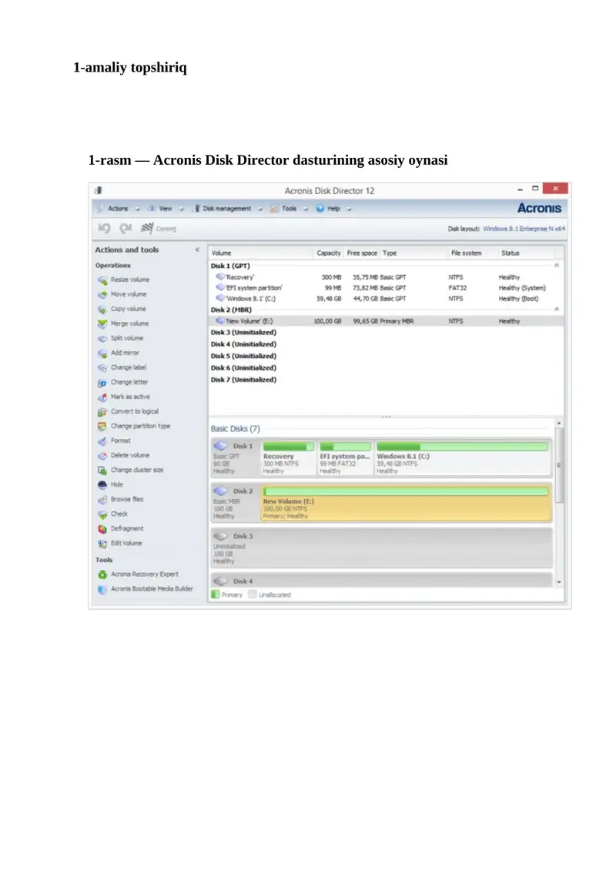Click the Edit Volume icon
The image size is (616, 871).
coord(102,544)
